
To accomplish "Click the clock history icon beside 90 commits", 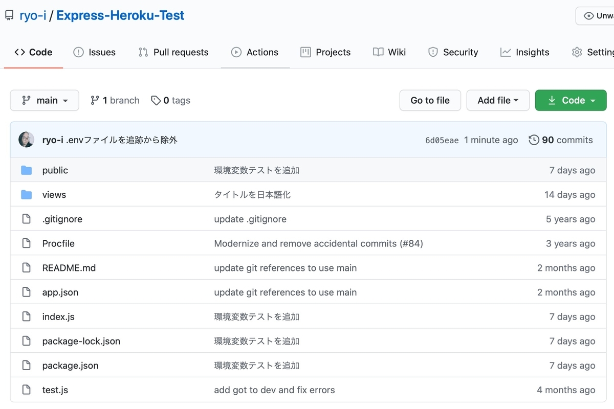I will (534, 140).
